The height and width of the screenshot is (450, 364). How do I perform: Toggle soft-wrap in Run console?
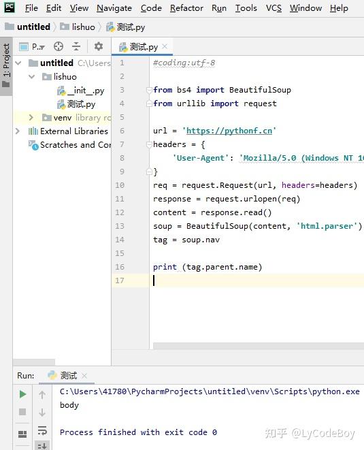[42, 430]
